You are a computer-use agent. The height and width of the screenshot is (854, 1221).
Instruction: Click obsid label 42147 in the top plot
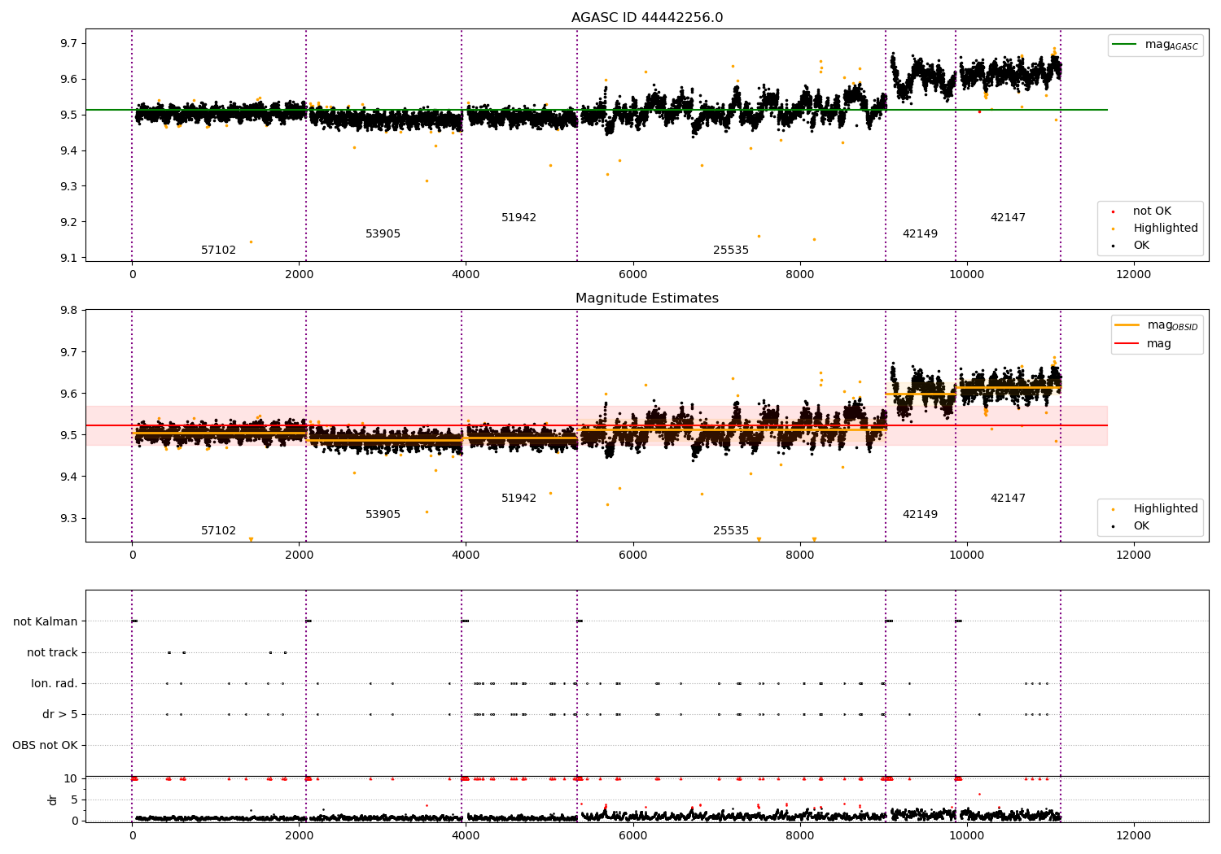tap(1008, 218)
